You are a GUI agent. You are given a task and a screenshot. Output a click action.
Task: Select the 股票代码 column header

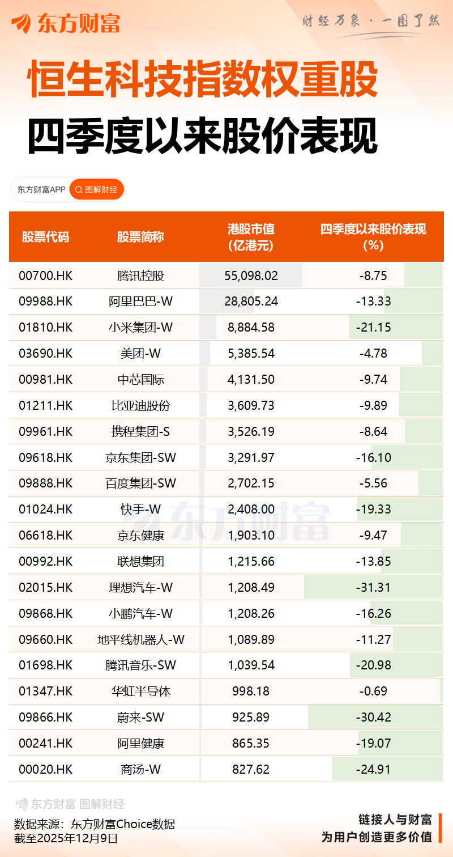[x=45, y=237]
